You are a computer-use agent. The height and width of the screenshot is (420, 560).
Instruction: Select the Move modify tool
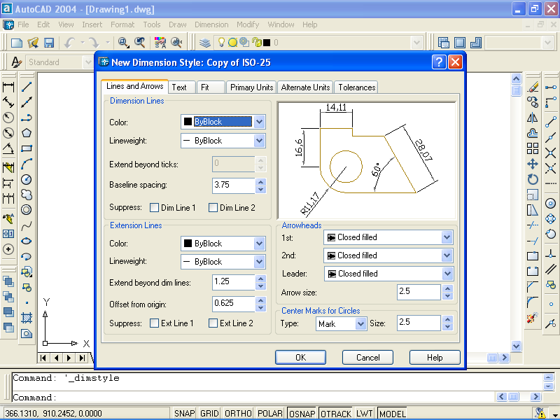click(533, 164)
